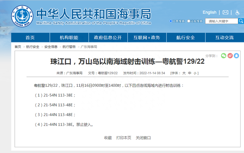Click coordinate line (1) 21-54N 113-38E
Screen dimensions: 244x153
[x=55, y=95]
